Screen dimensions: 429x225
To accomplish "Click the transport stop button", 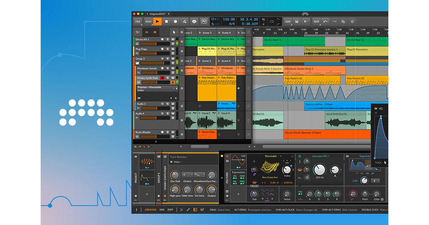I will coord(166,22).
